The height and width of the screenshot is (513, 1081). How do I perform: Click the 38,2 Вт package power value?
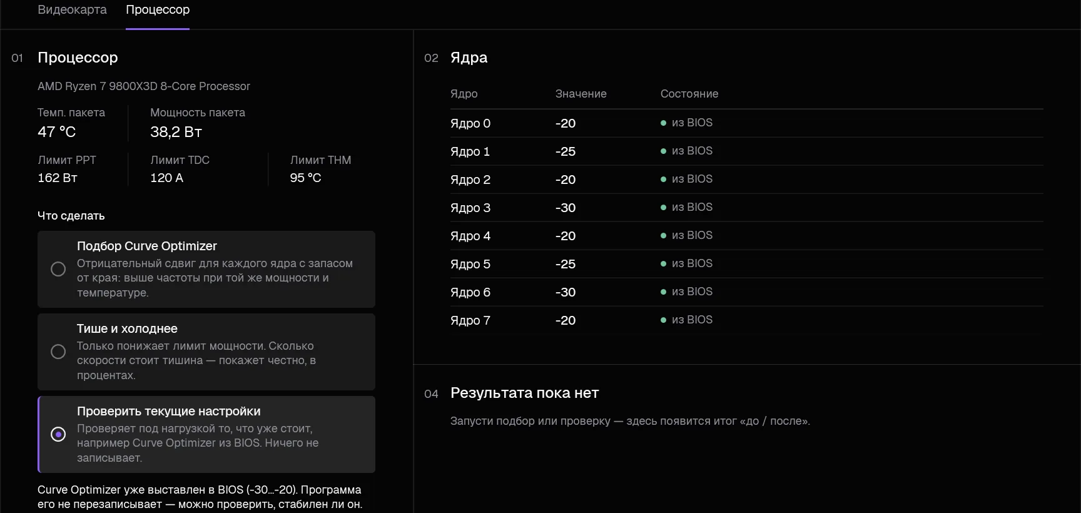pyautogui.click(x=176, y=132)
